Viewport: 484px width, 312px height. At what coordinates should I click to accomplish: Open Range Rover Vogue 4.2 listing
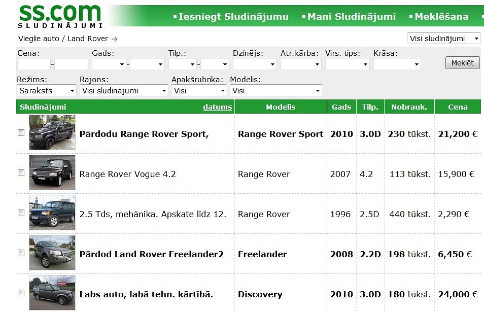pyautogui.click(x=127, y=174)
